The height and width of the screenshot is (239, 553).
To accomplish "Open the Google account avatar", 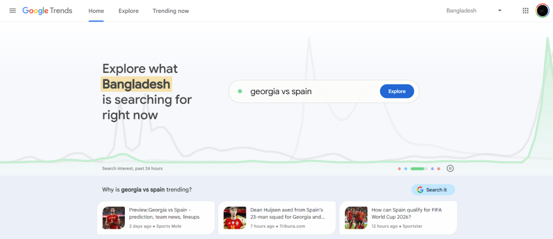I will [x=542, y=11].
